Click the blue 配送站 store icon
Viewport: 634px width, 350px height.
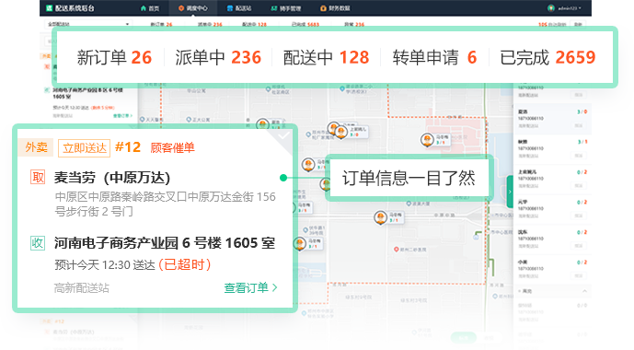(230, 8)
